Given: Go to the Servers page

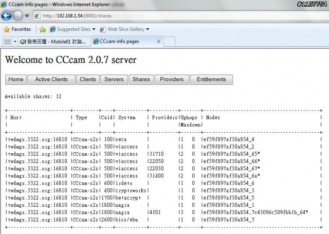Looking at the screenshot, I should point(114,80).
